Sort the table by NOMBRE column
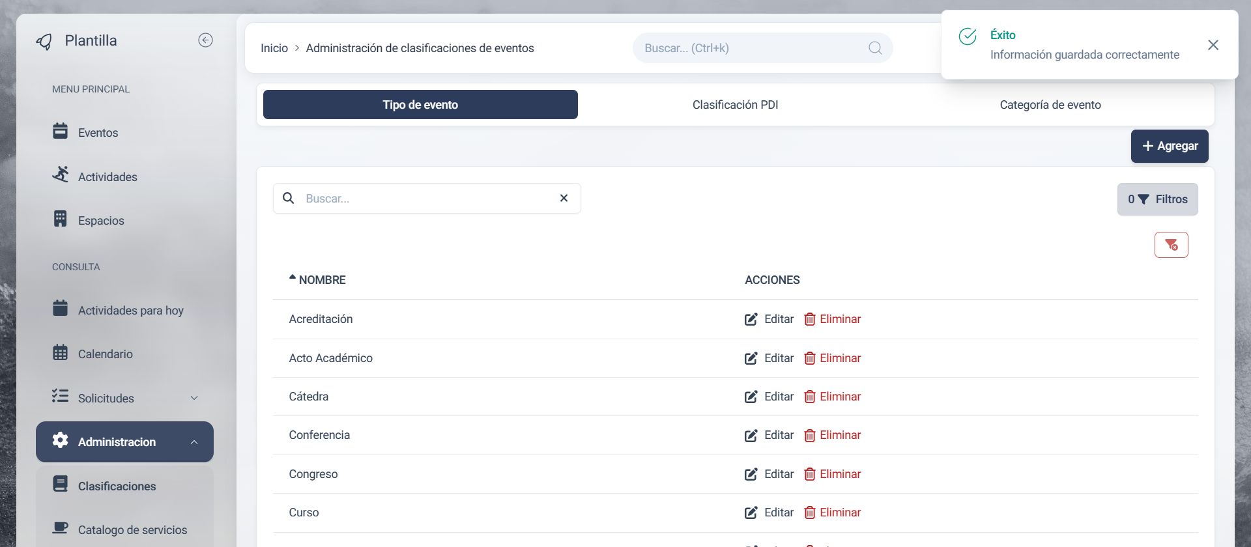The height and width of the screenshot is (547, 1251). point(322,280)
